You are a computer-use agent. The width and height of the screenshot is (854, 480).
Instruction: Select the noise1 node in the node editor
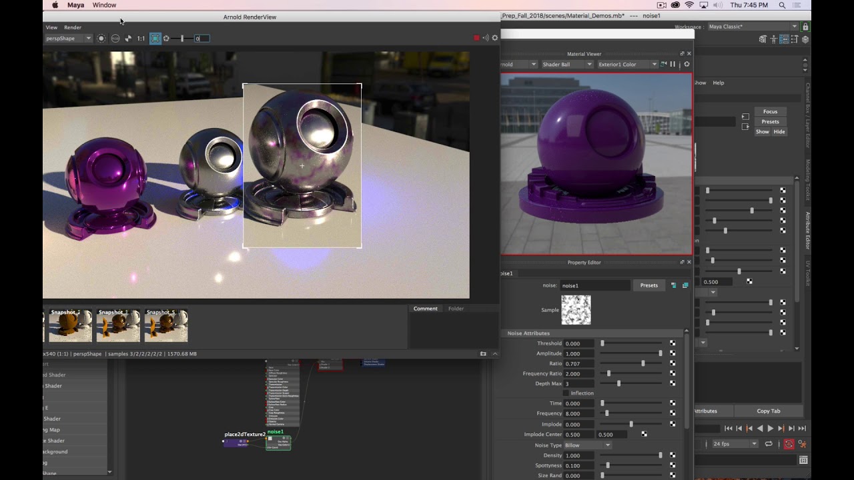point(278,442)
